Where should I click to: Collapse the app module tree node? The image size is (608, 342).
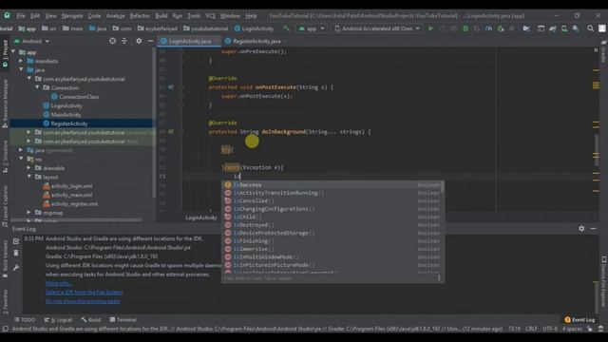pos(13,52)
